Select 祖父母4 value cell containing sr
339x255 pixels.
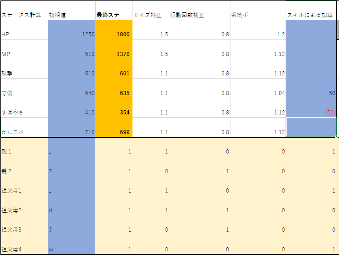[x=72, y=244]
